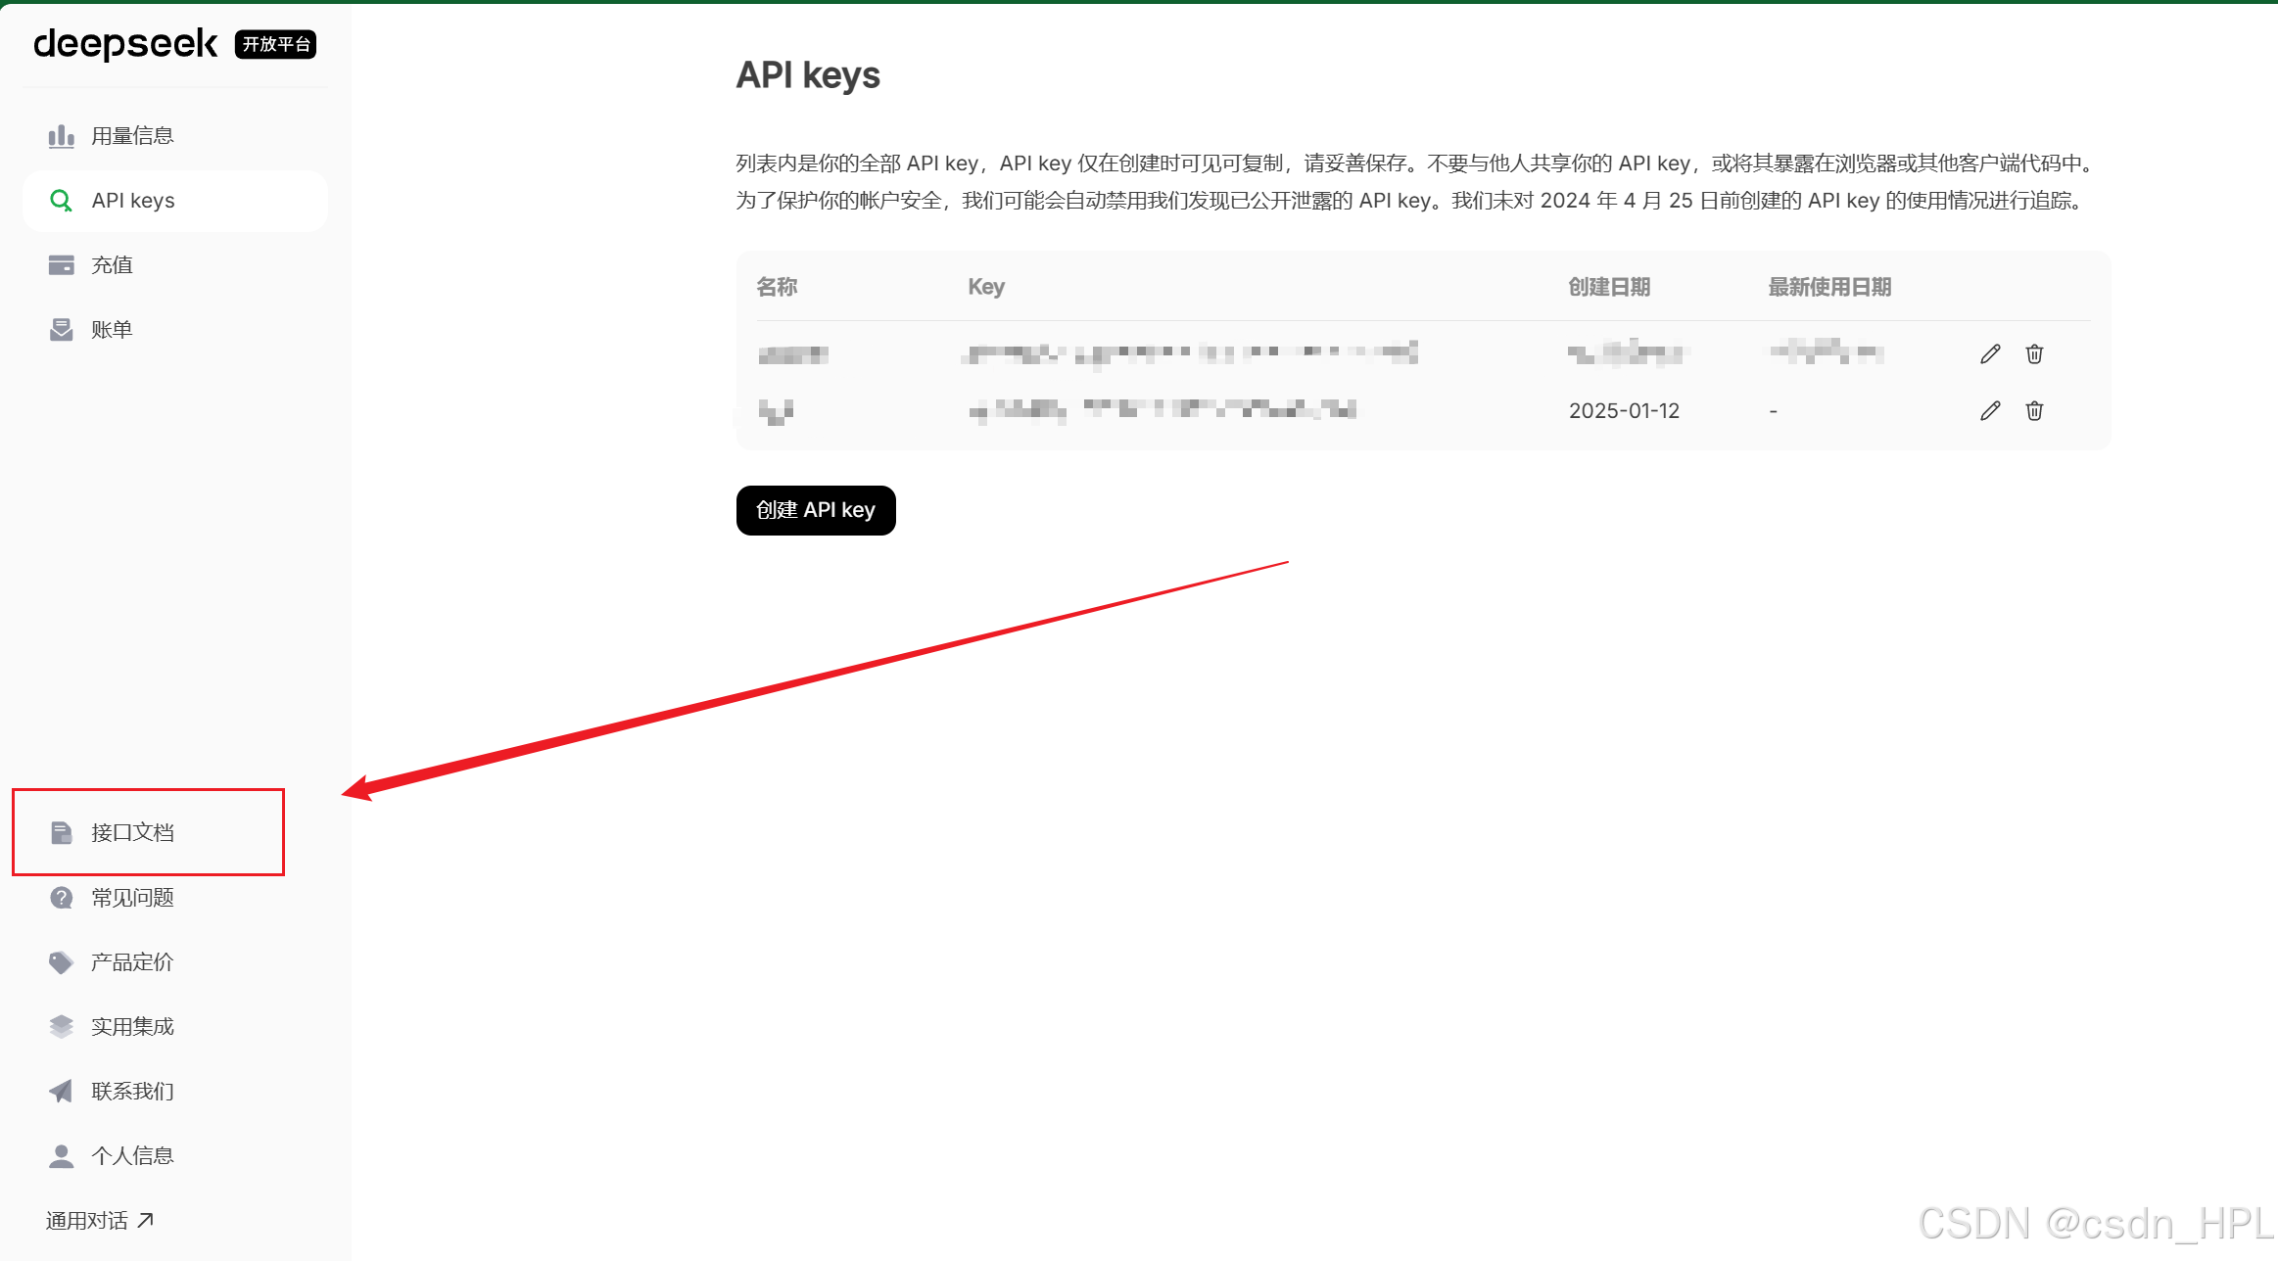Edit the API key created 2025-01-12
Screen dimensions: 2278x1261
[x=1989, y=411]
